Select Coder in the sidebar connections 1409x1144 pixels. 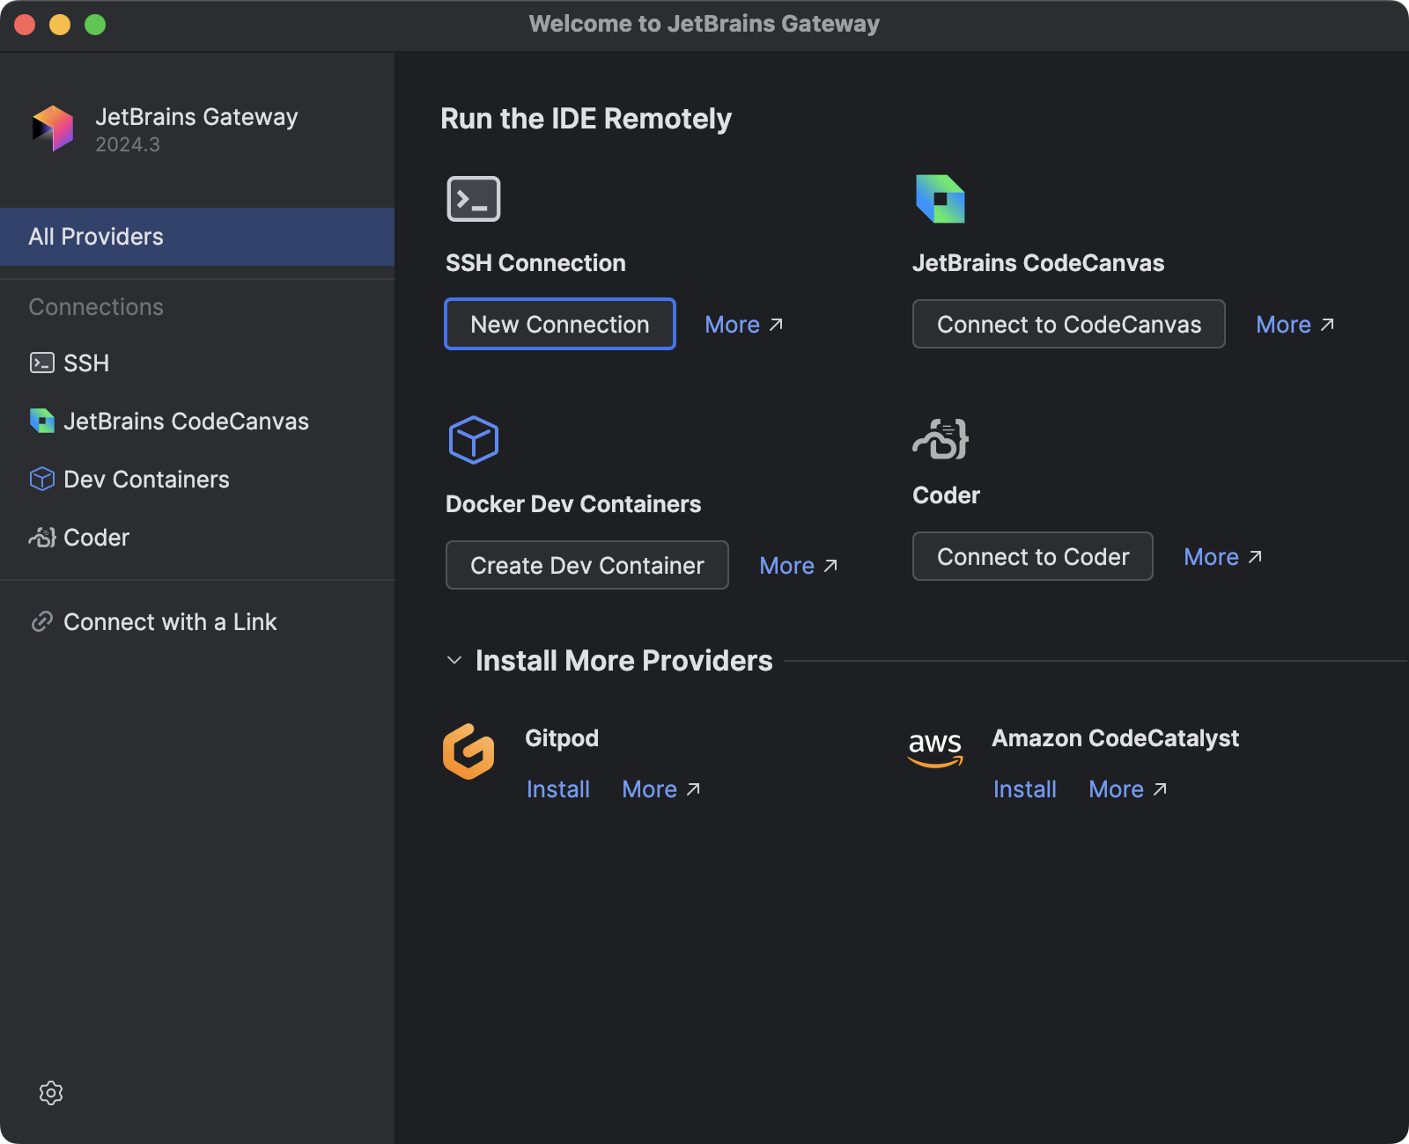point(96,538)
